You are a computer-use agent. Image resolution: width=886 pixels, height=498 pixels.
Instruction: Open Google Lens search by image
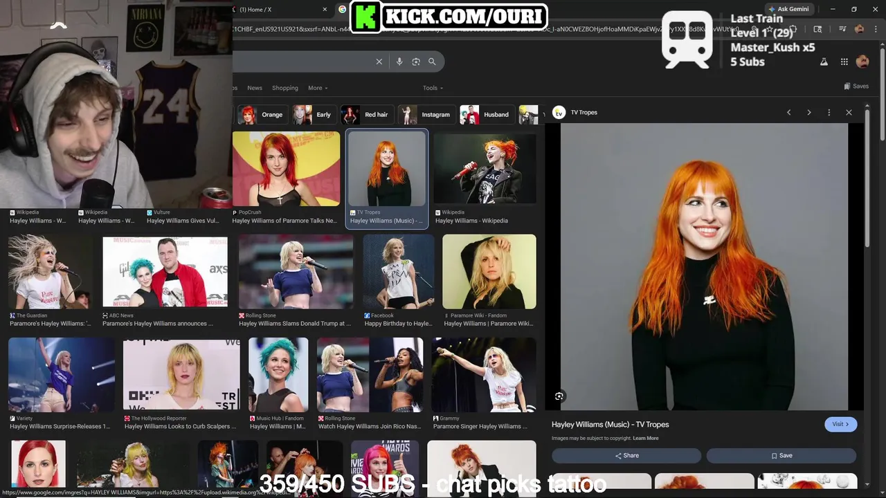(416, 62)
